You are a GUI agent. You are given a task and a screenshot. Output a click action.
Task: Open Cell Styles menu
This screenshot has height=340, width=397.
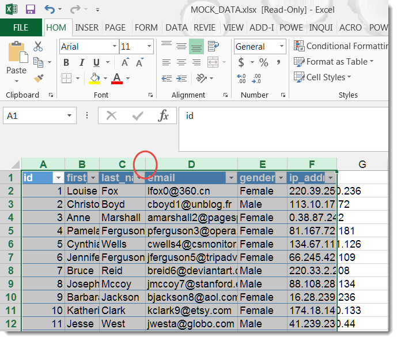click(x=322, y=77)
